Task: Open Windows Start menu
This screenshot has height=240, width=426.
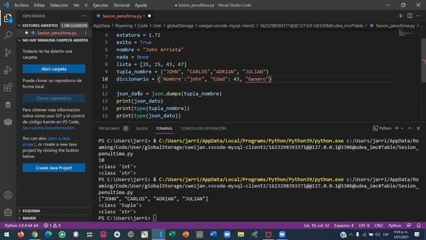Action: click(x=6, y=234)
